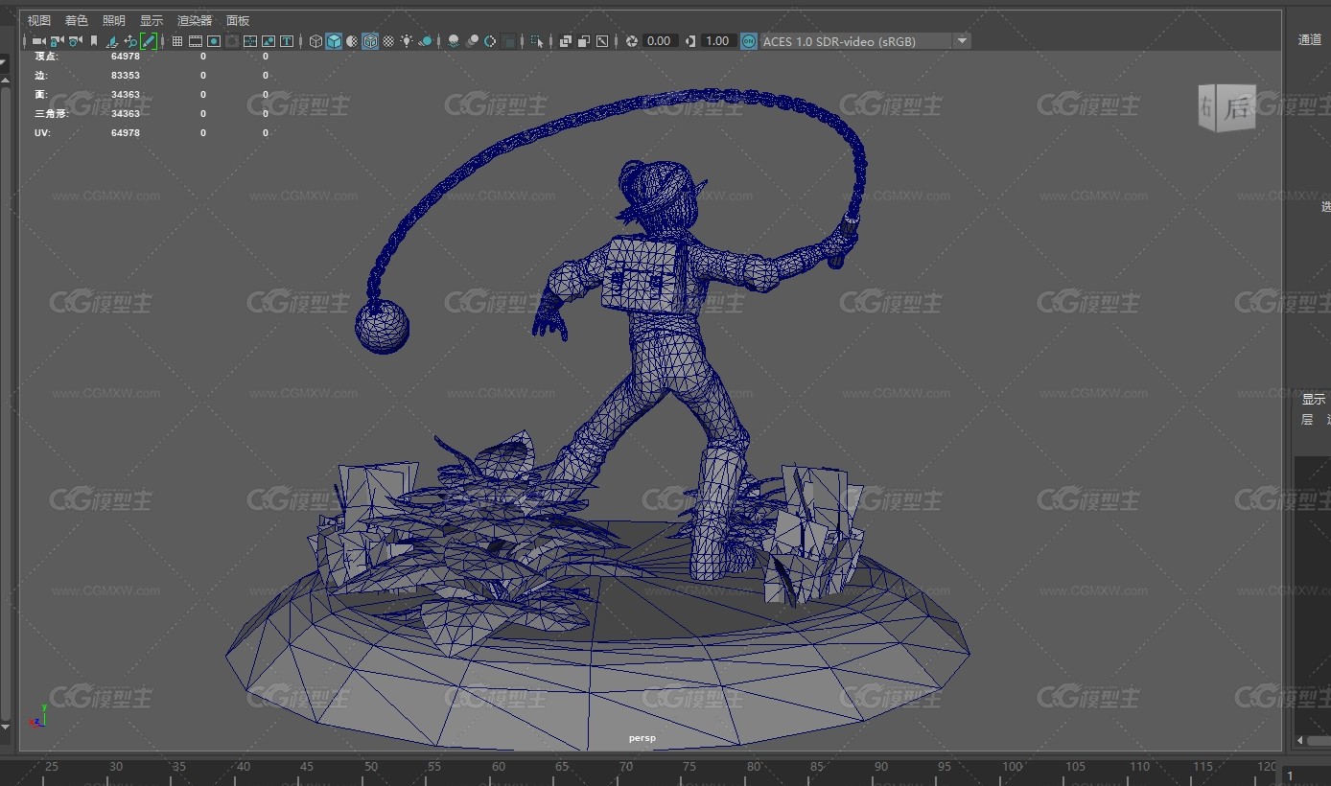
Task: Click the persp camera label
Action: pos(642,738)
